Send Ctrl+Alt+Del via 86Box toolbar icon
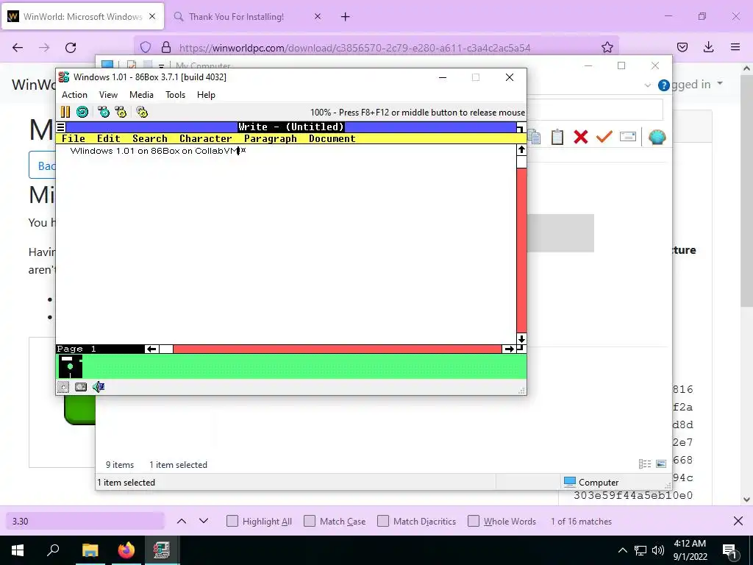This screenshot has width=753, height=565. (x=103, y=112)
